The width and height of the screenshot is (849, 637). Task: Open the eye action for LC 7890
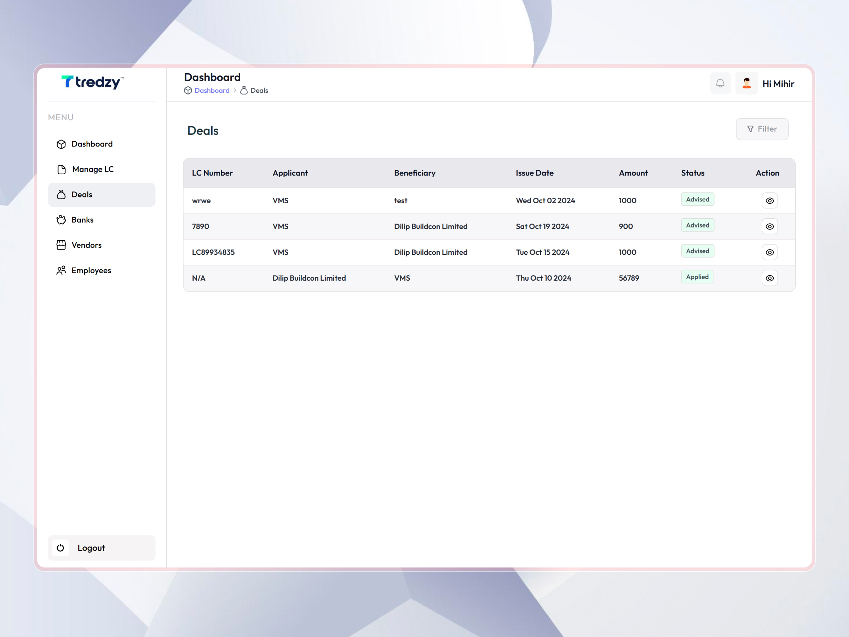[x=770, y=226]
